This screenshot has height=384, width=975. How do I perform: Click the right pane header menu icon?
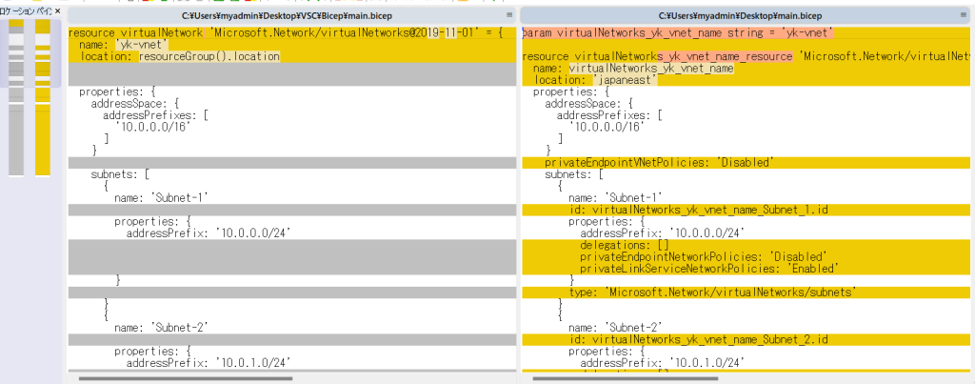click(964, 15)
